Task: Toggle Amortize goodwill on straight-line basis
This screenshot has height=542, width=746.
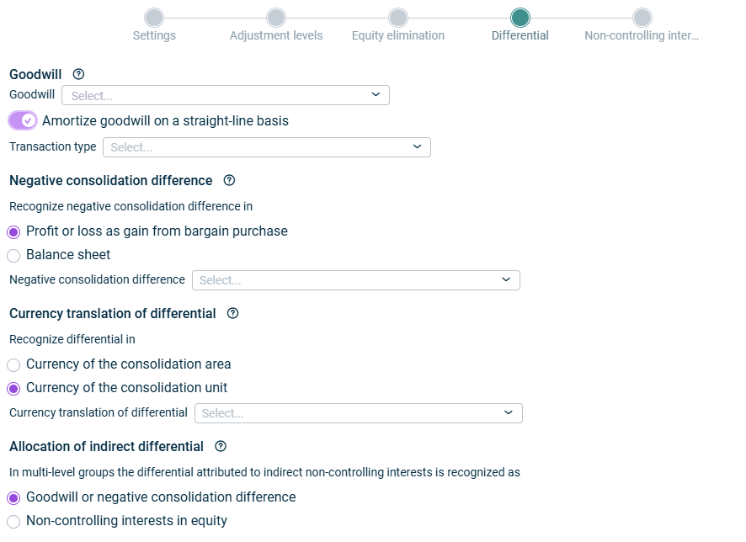Action: pyautogui.click(x=23, y=120)
